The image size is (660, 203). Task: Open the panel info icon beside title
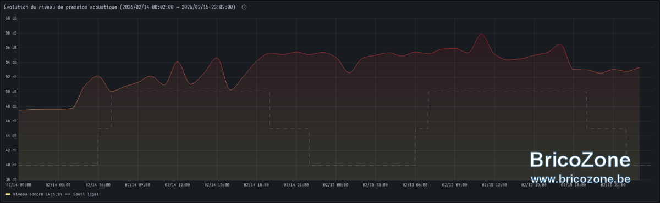[x=244, y=7]
